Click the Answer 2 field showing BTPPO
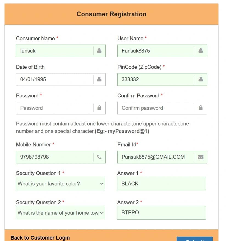Screen dimensions: 226x241 (x=161, y=213)
